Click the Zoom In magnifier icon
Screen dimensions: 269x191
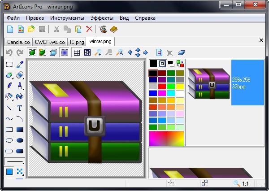point(98,52)
